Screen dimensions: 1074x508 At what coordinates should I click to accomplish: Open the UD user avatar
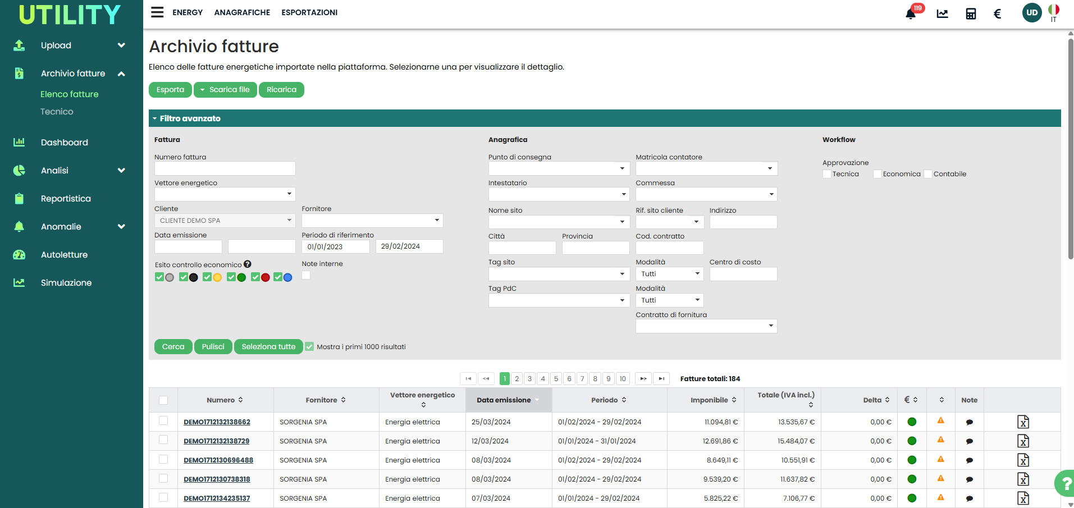coord(1032,13)
